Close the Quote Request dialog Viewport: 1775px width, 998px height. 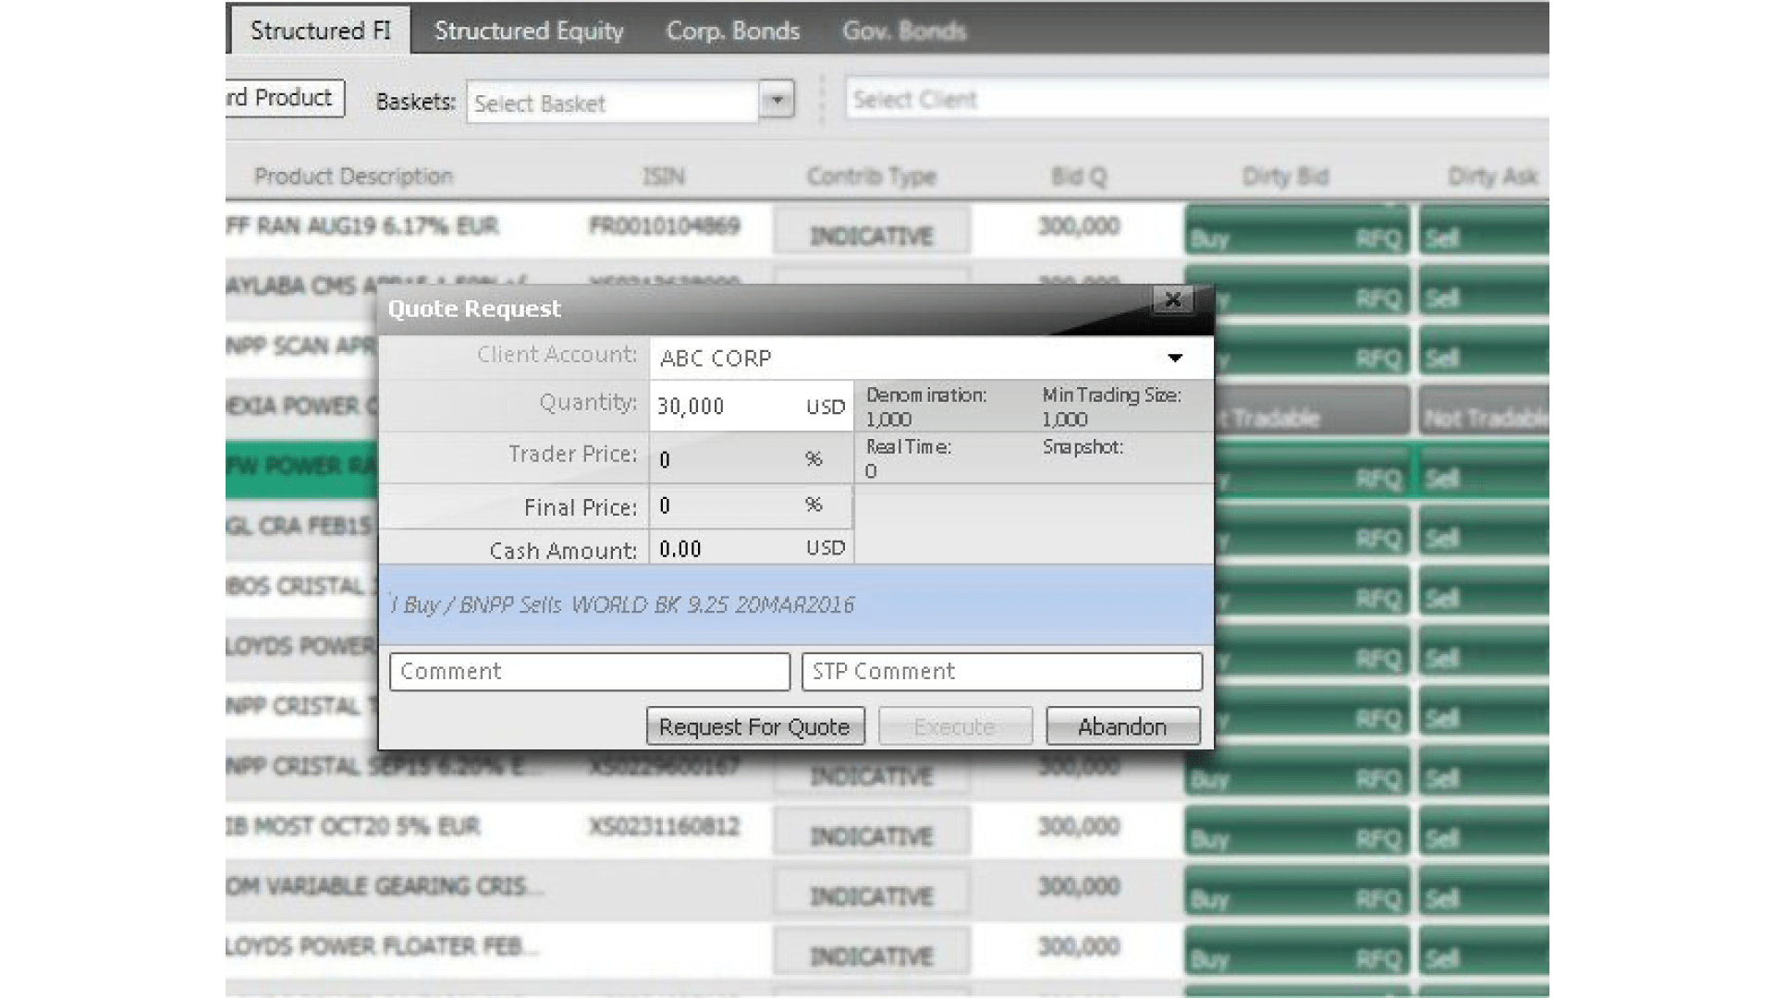[1172, 300]
